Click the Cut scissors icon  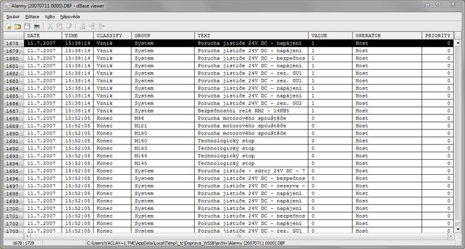point(50,26)
